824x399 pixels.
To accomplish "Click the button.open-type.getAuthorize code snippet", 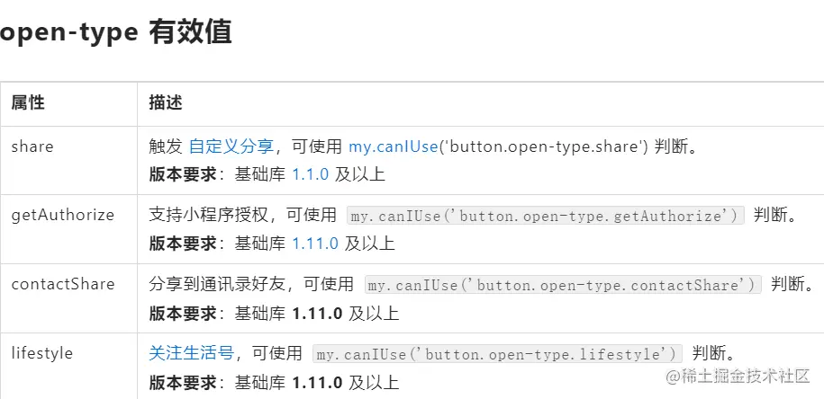I will pos(546,216).
